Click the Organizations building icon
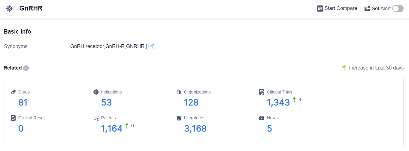This screenshot has height=151, width=409. pyautogui.click(x=179, y=92)
